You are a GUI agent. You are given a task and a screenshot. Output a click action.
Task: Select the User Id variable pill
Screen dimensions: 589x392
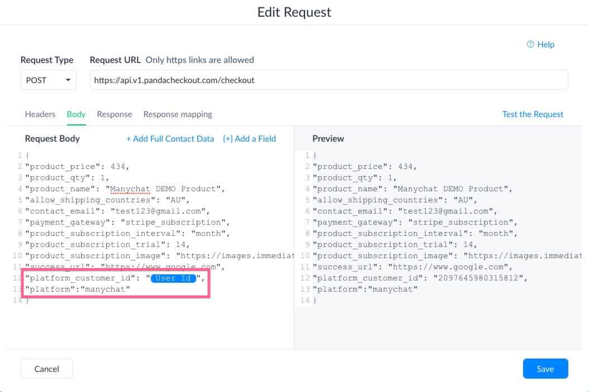(x=173, y=278)
